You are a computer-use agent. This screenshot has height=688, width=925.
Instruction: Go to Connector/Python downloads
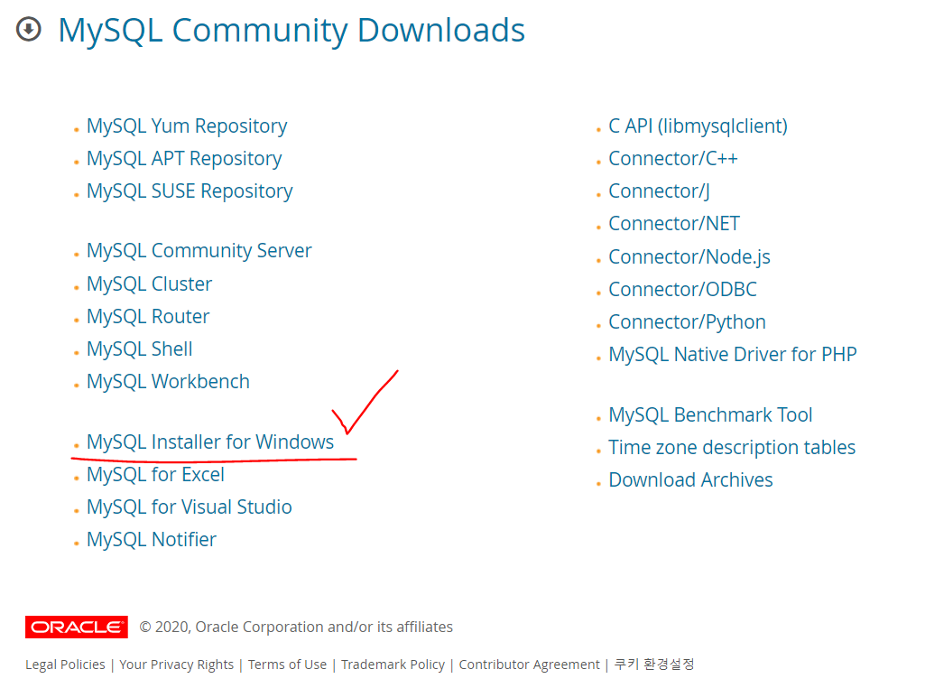pyautogui.click(x=688, y=322)
